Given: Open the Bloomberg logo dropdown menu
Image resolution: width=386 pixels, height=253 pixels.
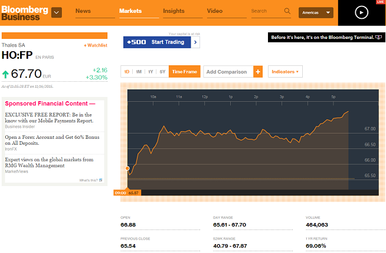Looking at the screenshot, I should coord(57,12).
